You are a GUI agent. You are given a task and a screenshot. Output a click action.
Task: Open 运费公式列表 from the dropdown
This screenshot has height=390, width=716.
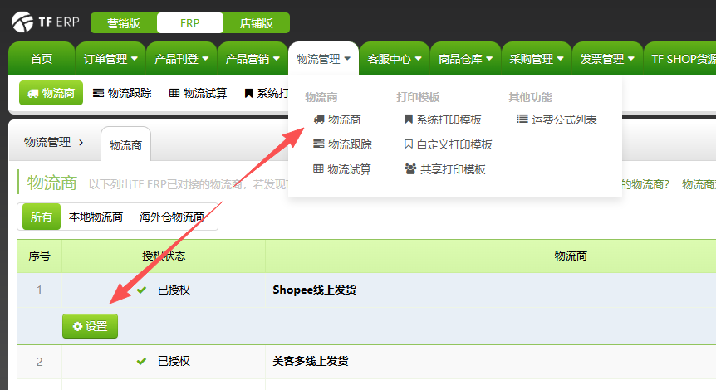[564, 119]
